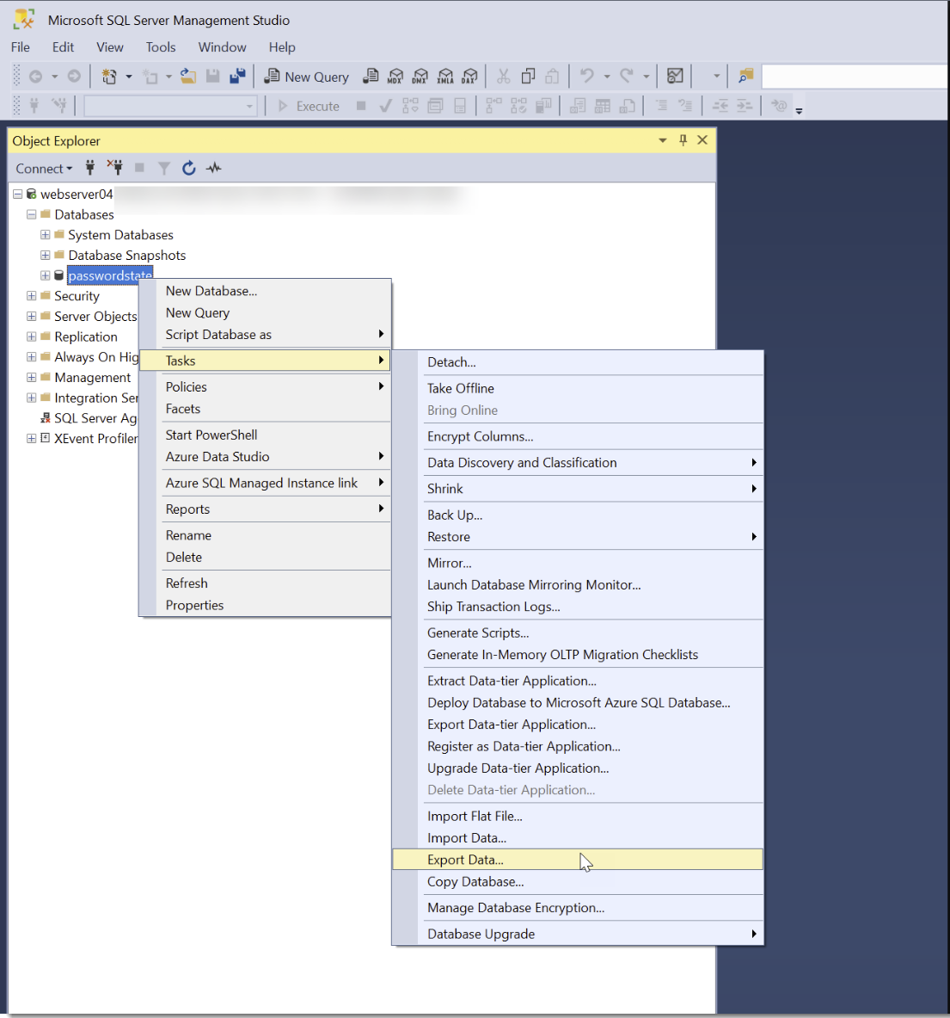Click the MDX query icon
The width and height of the screenshot is (950, 1018).
pyautogui.click(x=395, y=77)
